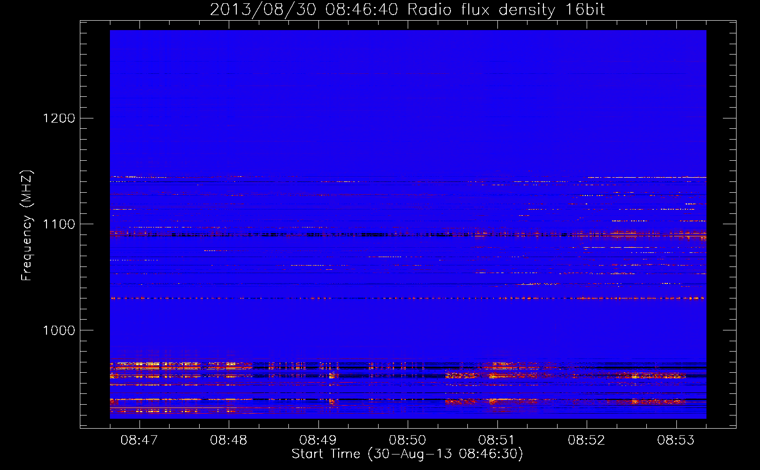
Task: Click the 1000 frequency tick label
Action: [x=59, y=330]
